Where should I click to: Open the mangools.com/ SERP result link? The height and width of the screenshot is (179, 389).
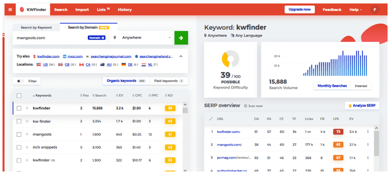229,144
